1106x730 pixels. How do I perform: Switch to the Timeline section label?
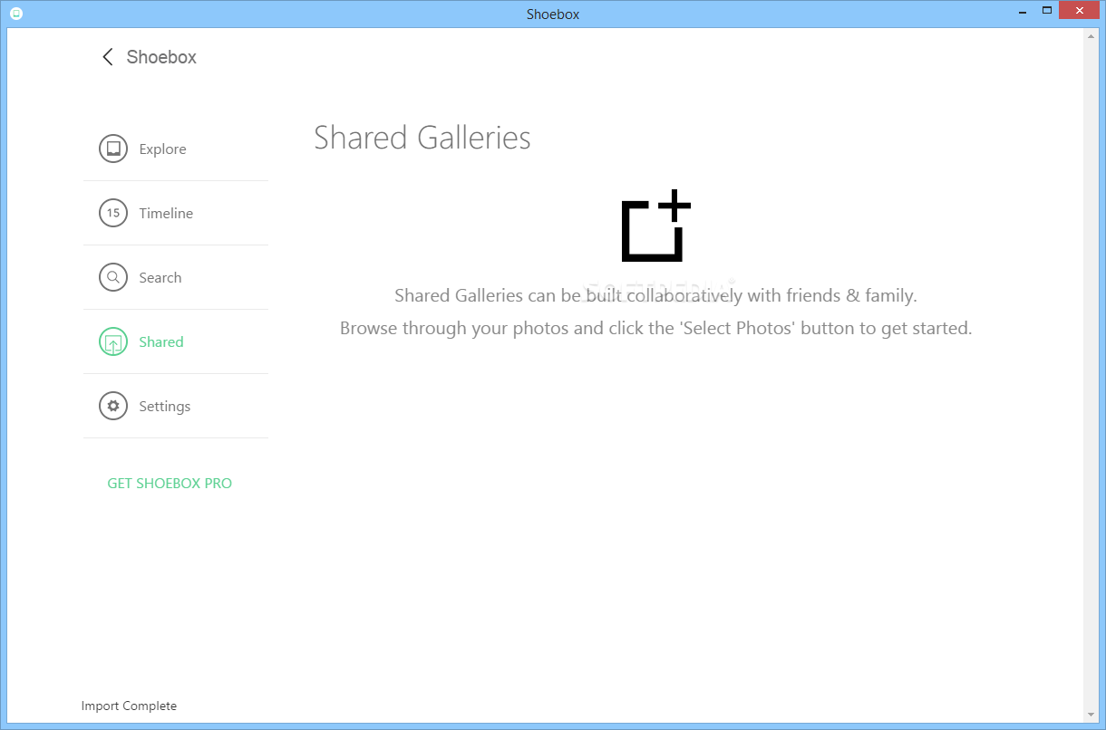(166, 214)
